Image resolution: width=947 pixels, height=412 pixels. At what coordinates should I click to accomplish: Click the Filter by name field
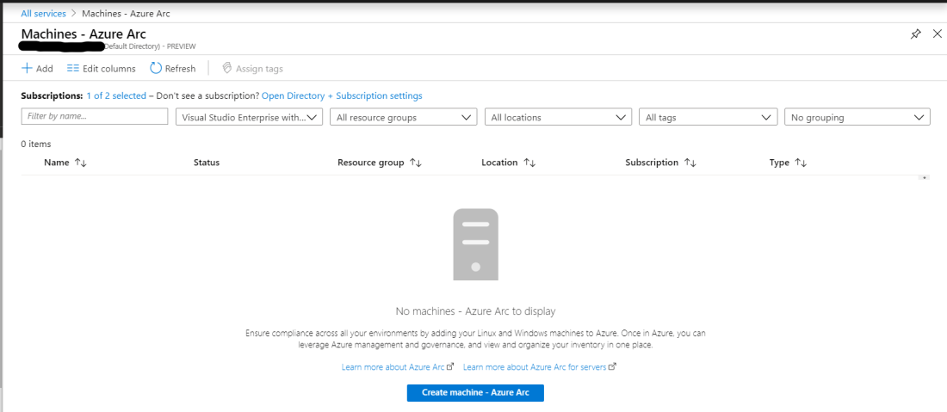[x=94, y=116]
